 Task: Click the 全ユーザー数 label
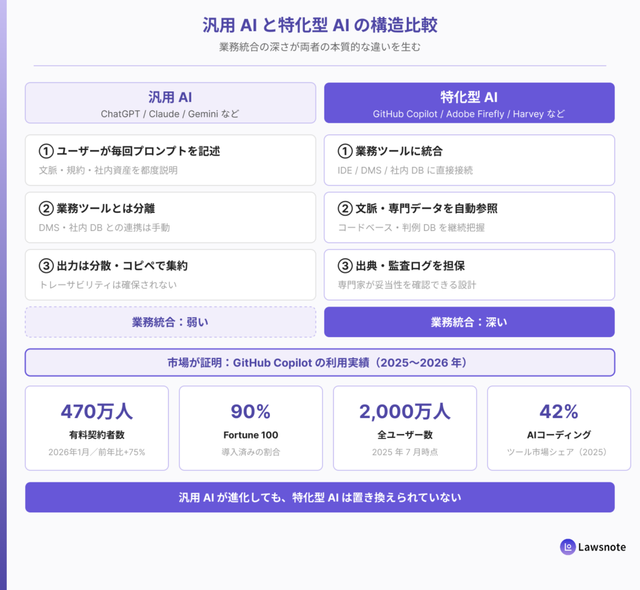pos(405,435)
